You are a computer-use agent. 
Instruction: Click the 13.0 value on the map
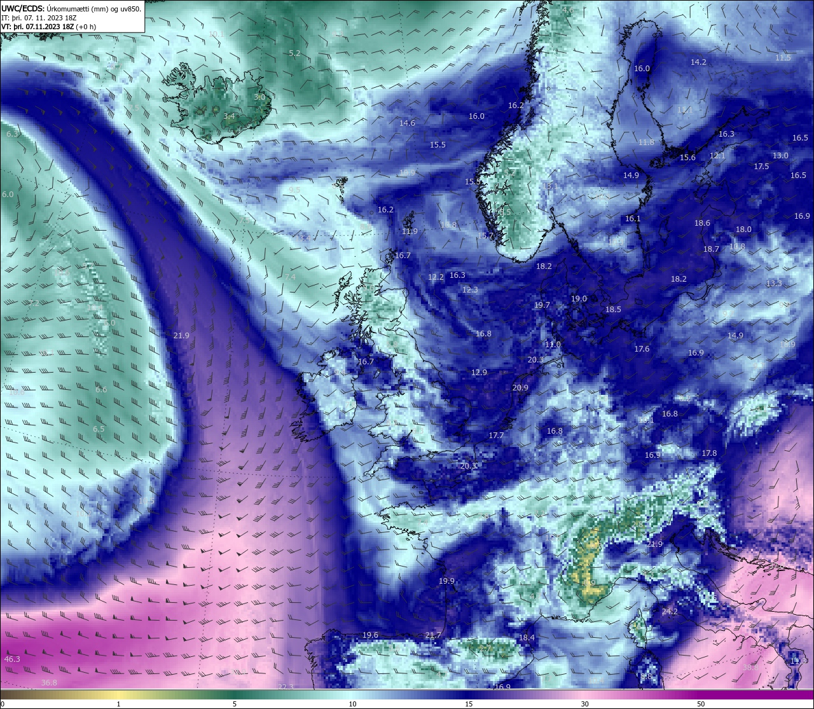(x=780, y=156)
